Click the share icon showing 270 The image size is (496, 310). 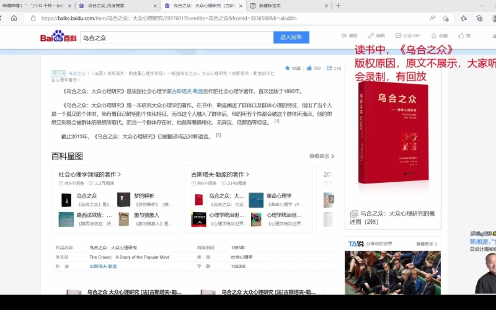click(329, 68)
